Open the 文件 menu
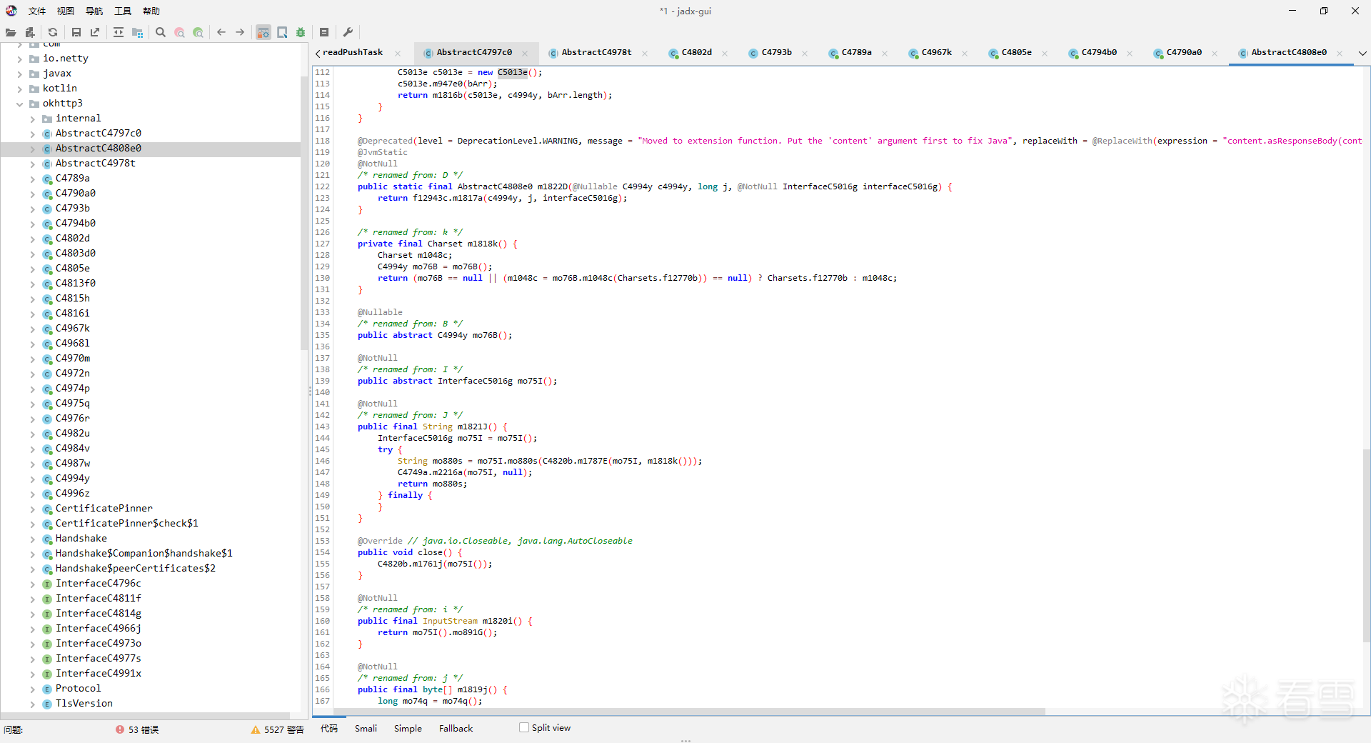The height and width of the screenshot is (743, 1371). [x=37, y=11]
